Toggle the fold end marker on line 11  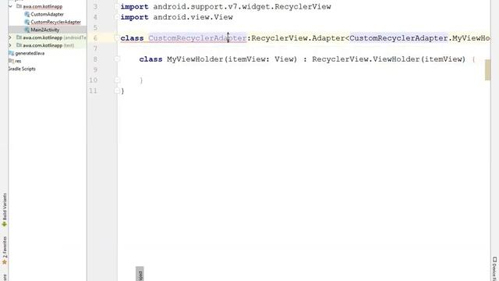pyautogui.click(x=117, y=91)
